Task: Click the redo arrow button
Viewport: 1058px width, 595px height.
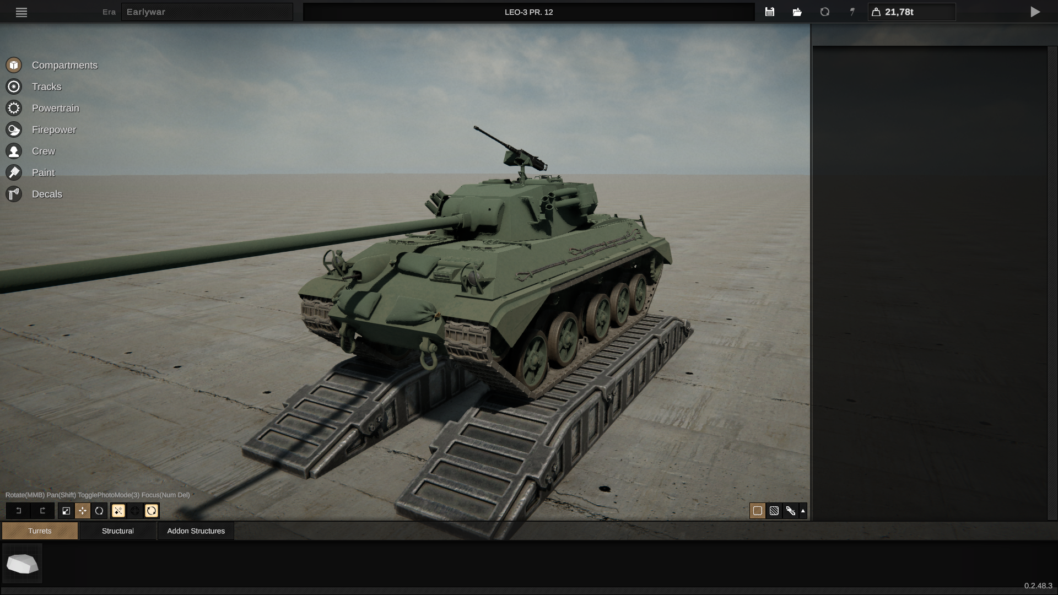Action: pos(42,511)
